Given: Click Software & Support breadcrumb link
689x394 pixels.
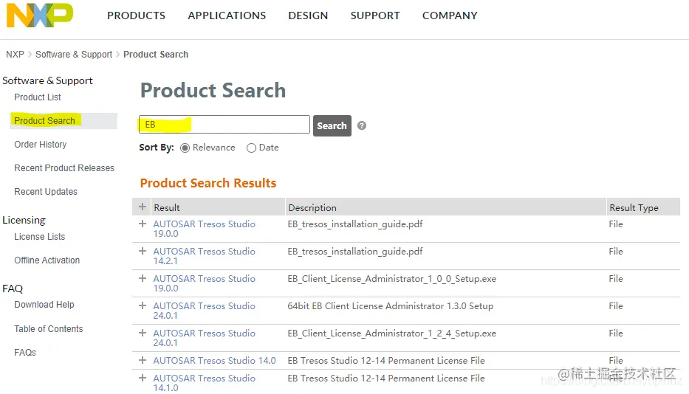Looking at the screenshot, I should 74,55.
